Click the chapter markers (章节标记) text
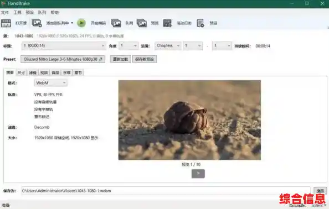 click(x=42, y=117)
